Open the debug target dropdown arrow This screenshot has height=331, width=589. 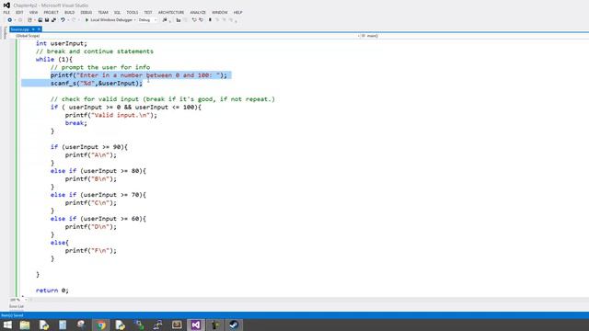point(135,20)
